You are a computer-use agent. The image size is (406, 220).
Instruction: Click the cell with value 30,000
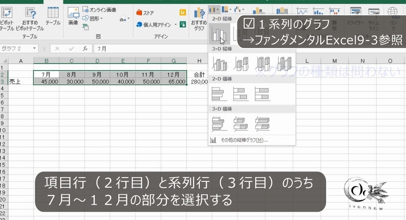[72, 81]
